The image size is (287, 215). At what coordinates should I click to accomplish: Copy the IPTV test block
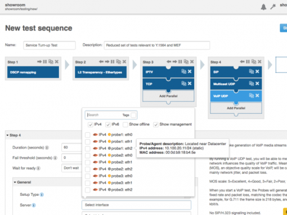(x=183, y=71)
